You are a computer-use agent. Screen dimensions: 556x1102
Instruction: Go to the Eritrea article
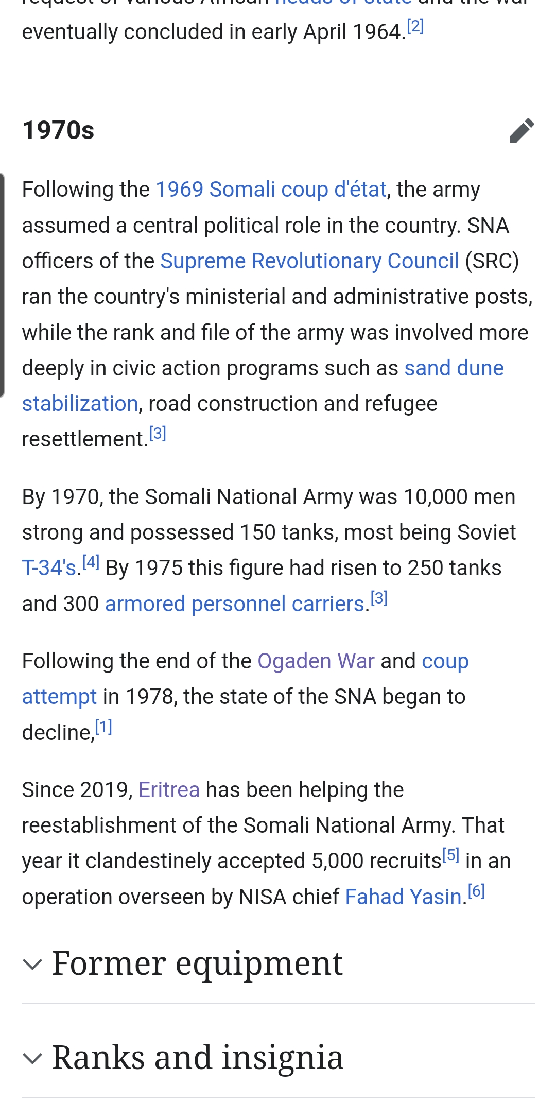169,790
